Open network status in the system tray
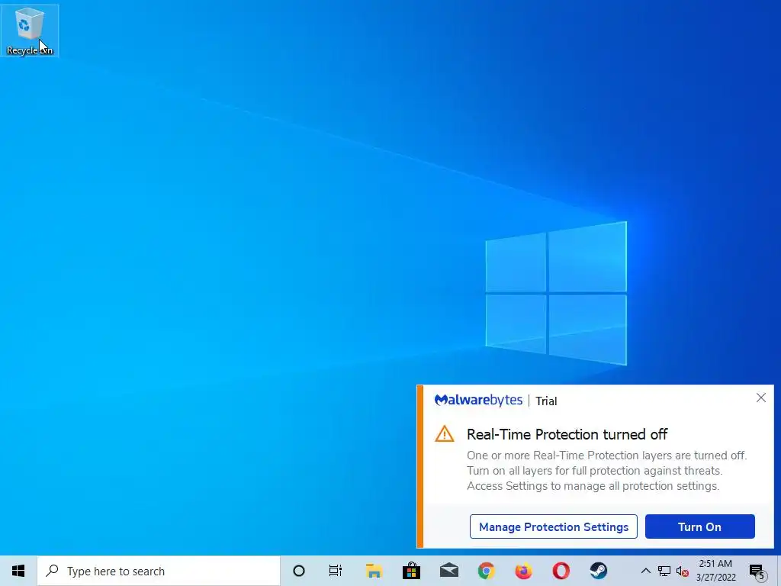The image size is (781, 586). [x=664, y=571]
